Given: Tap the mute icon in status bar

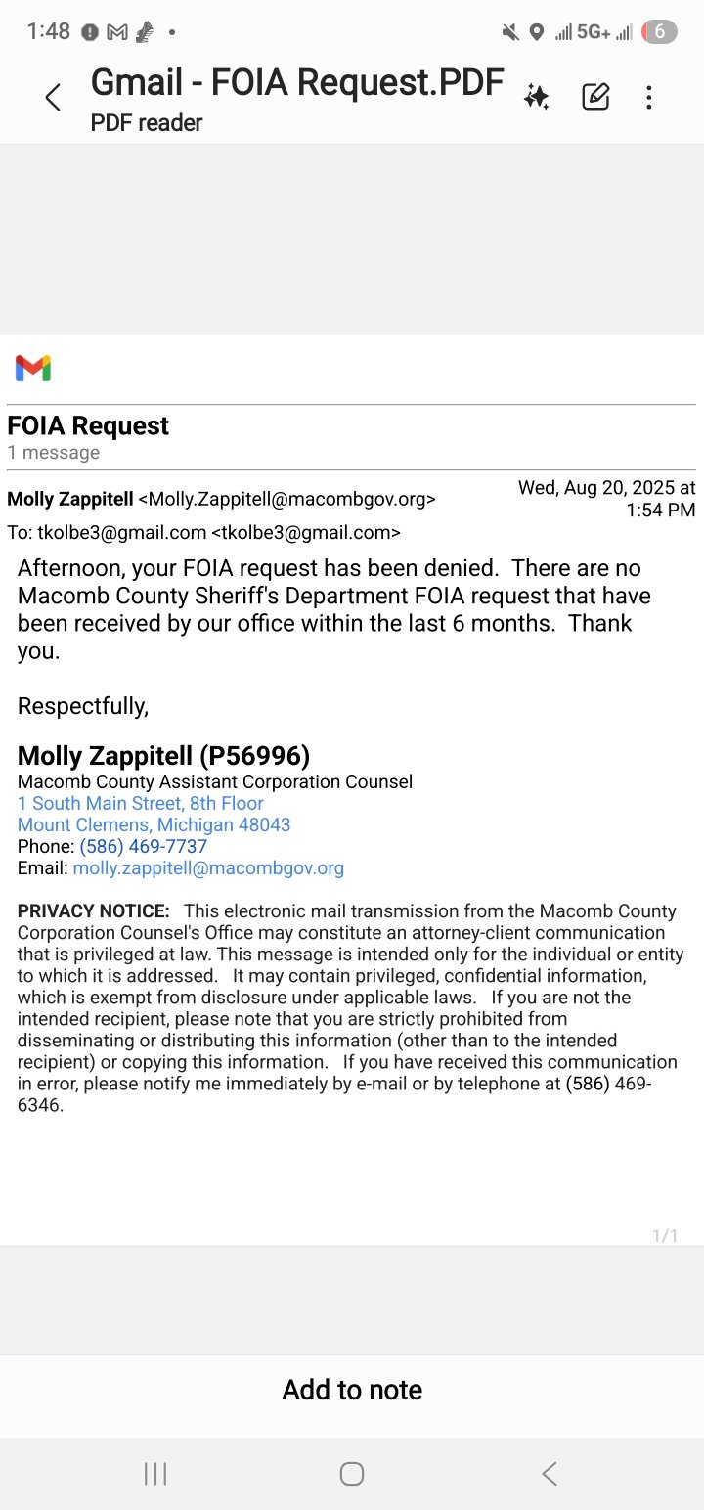Looking at the screenshot, I should click(510, 32).
